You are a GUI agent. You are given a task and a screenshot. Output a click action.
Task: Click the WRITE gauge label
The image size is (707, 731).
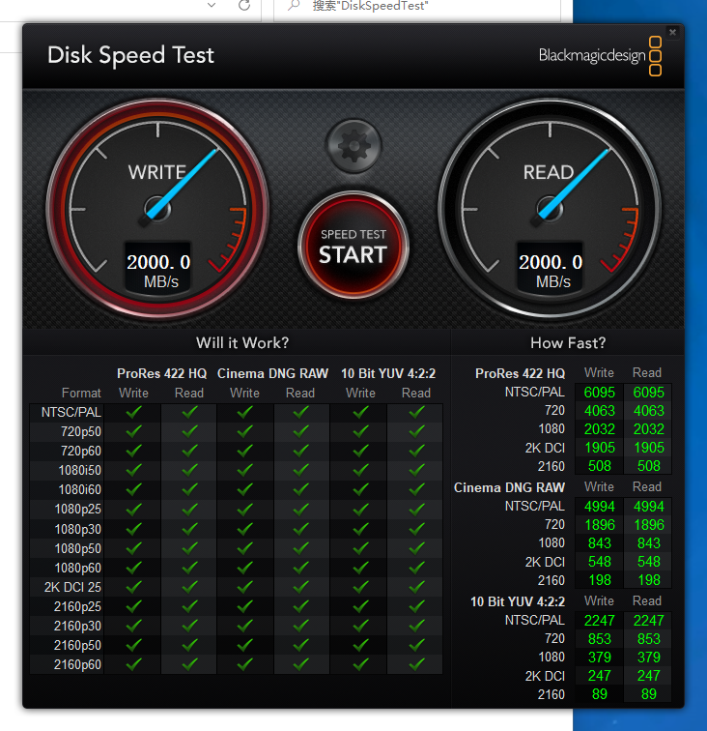[x=157, y=172]
